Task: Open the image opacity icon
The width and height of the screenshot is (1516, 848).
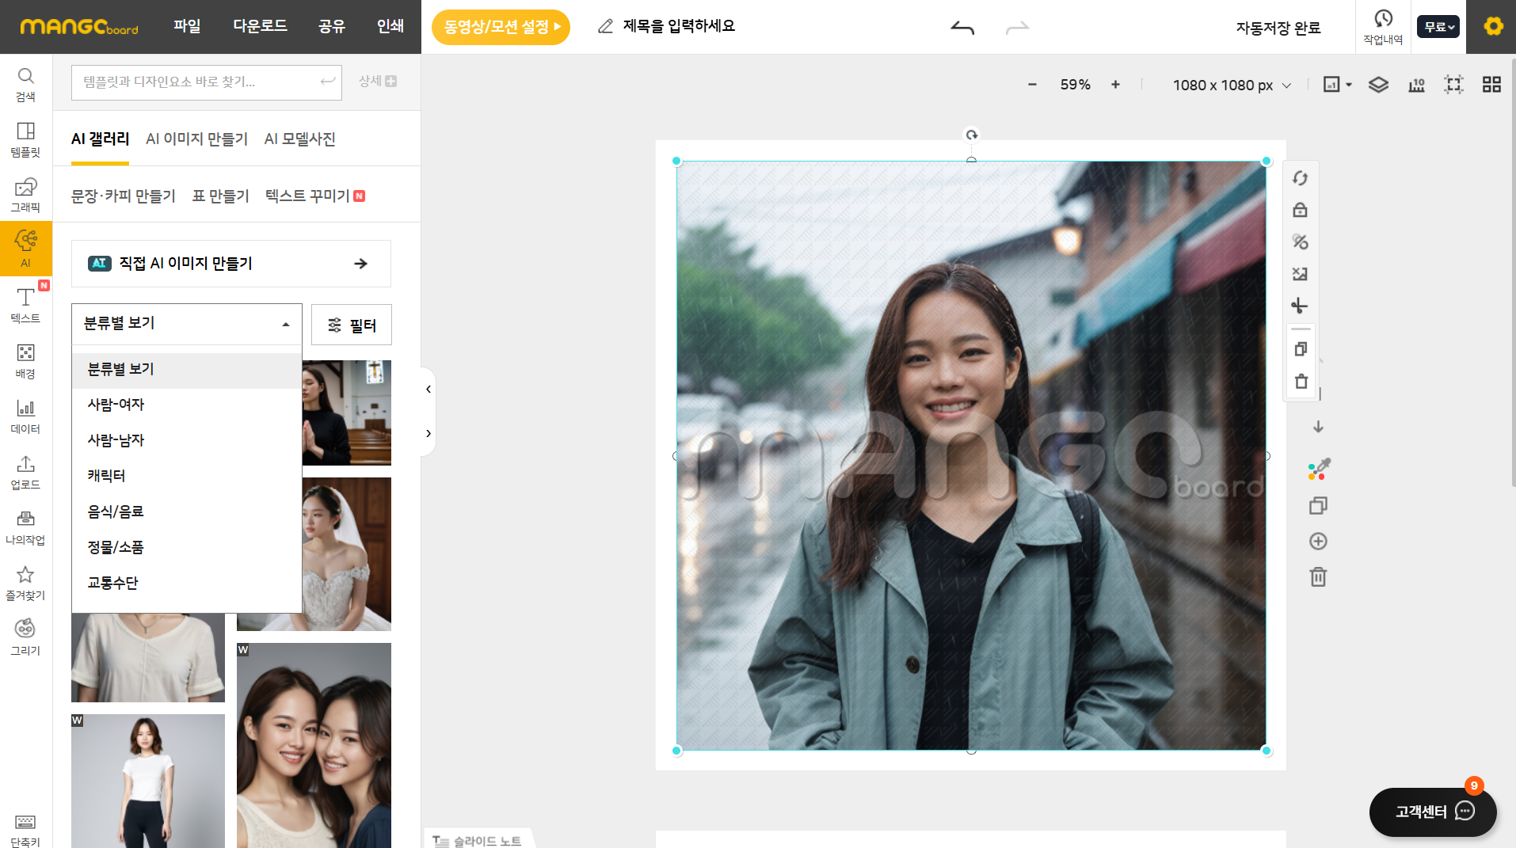Action: click(1300, 241)
